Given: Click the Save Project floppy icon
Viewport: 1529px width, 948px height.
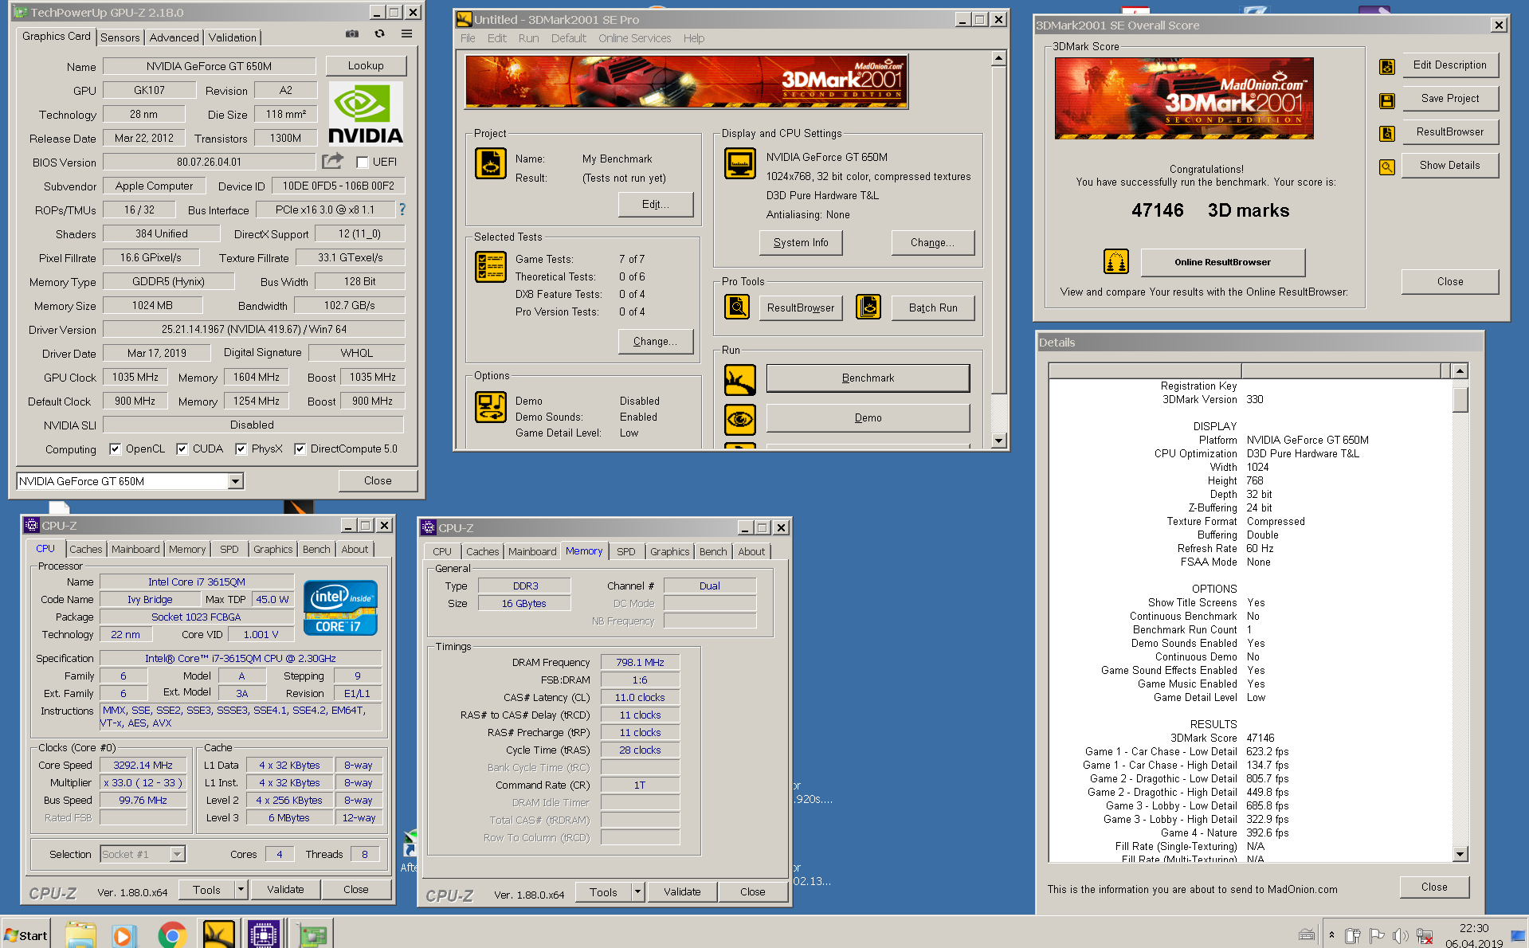Looking at the screenshot, I should 1387,100.
